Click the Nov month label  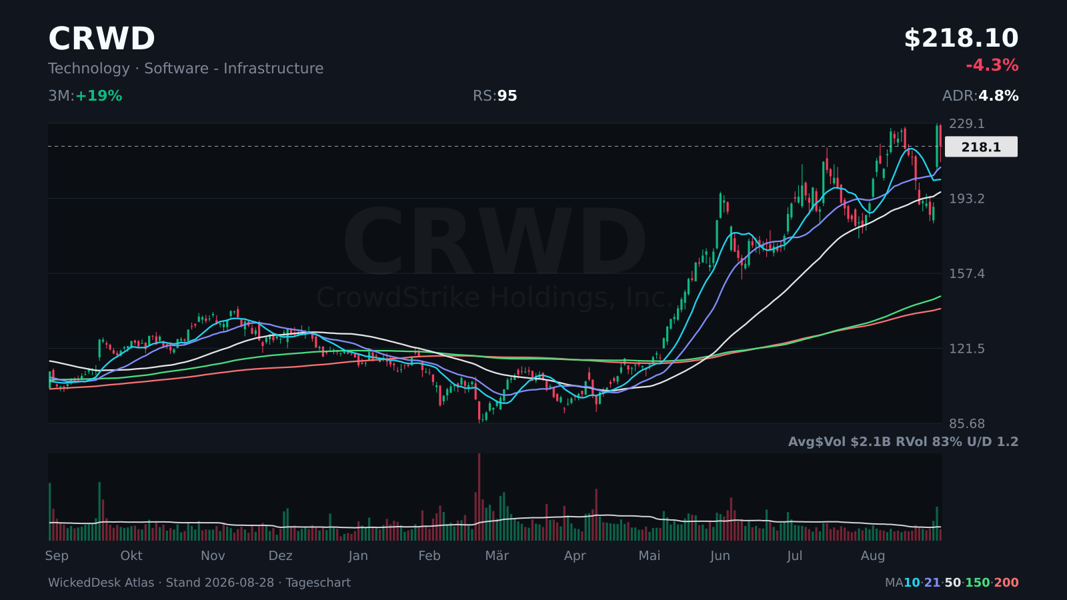coord(213,556)
